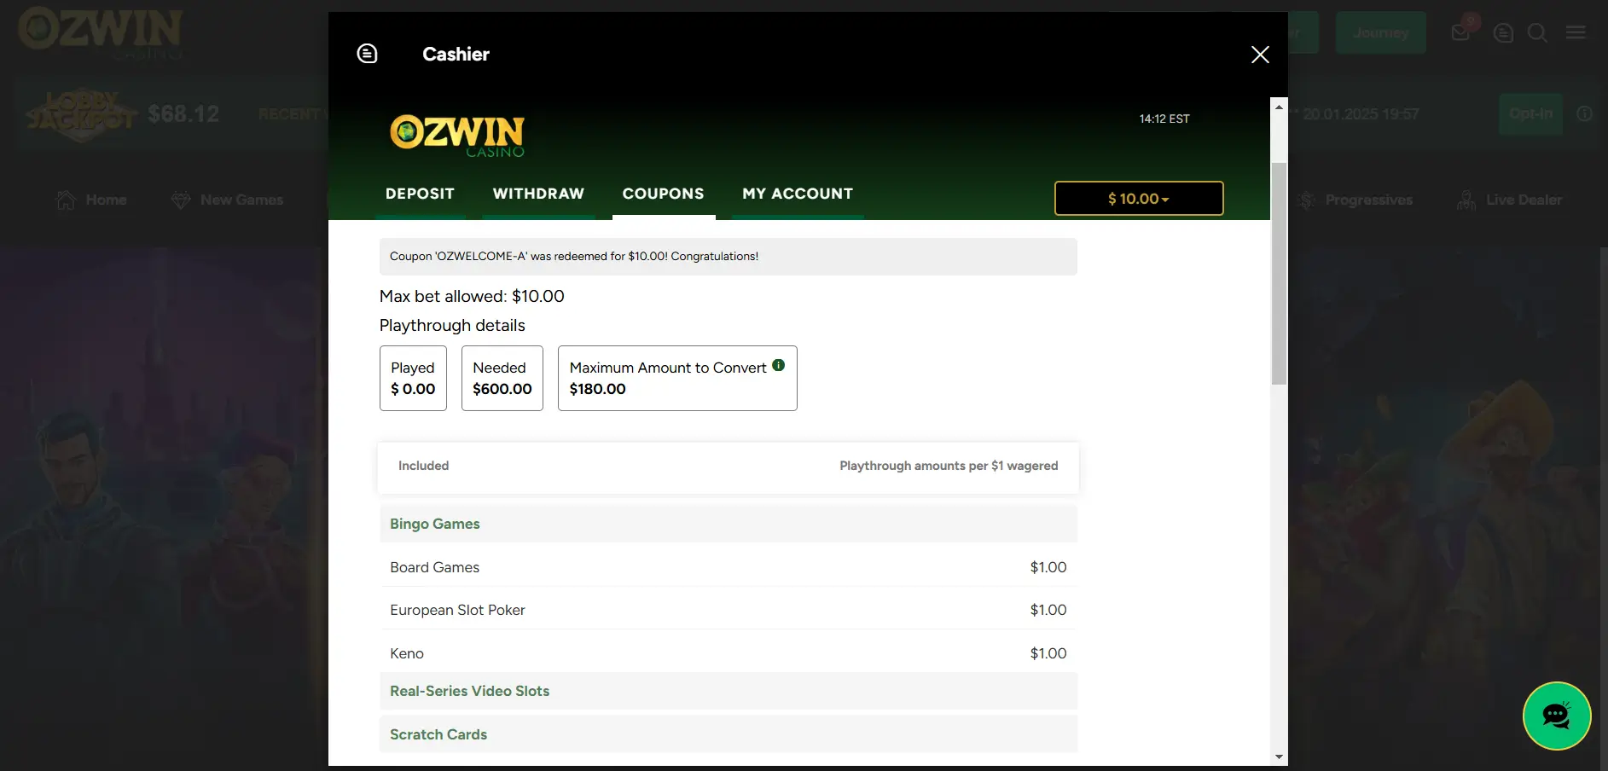Open the My Account tab
1608x771 pixels.
798,194
